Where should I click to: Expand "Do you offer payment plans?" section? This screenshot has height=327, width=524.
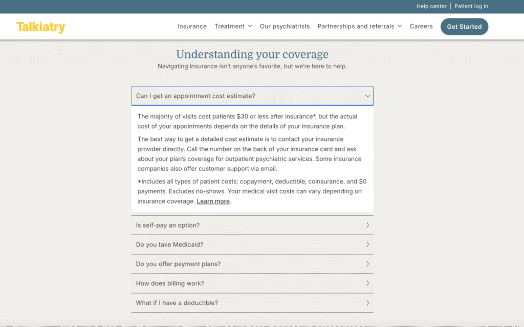coord(178,264)
